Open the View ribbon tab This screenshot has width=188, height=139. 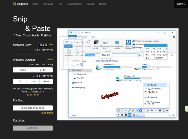point(93,37)
